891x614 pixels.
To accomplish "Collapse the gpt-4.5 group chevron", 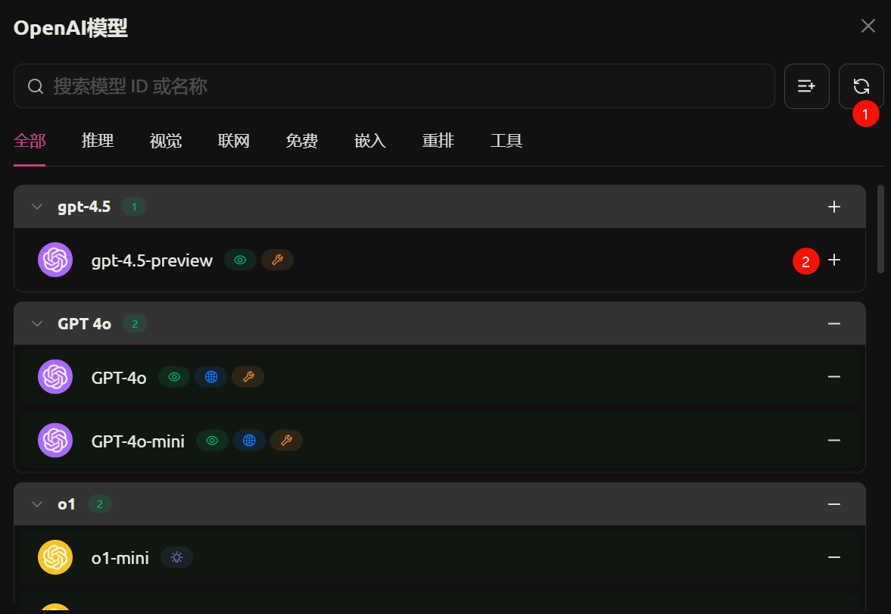I will click(x=37, y=207).
